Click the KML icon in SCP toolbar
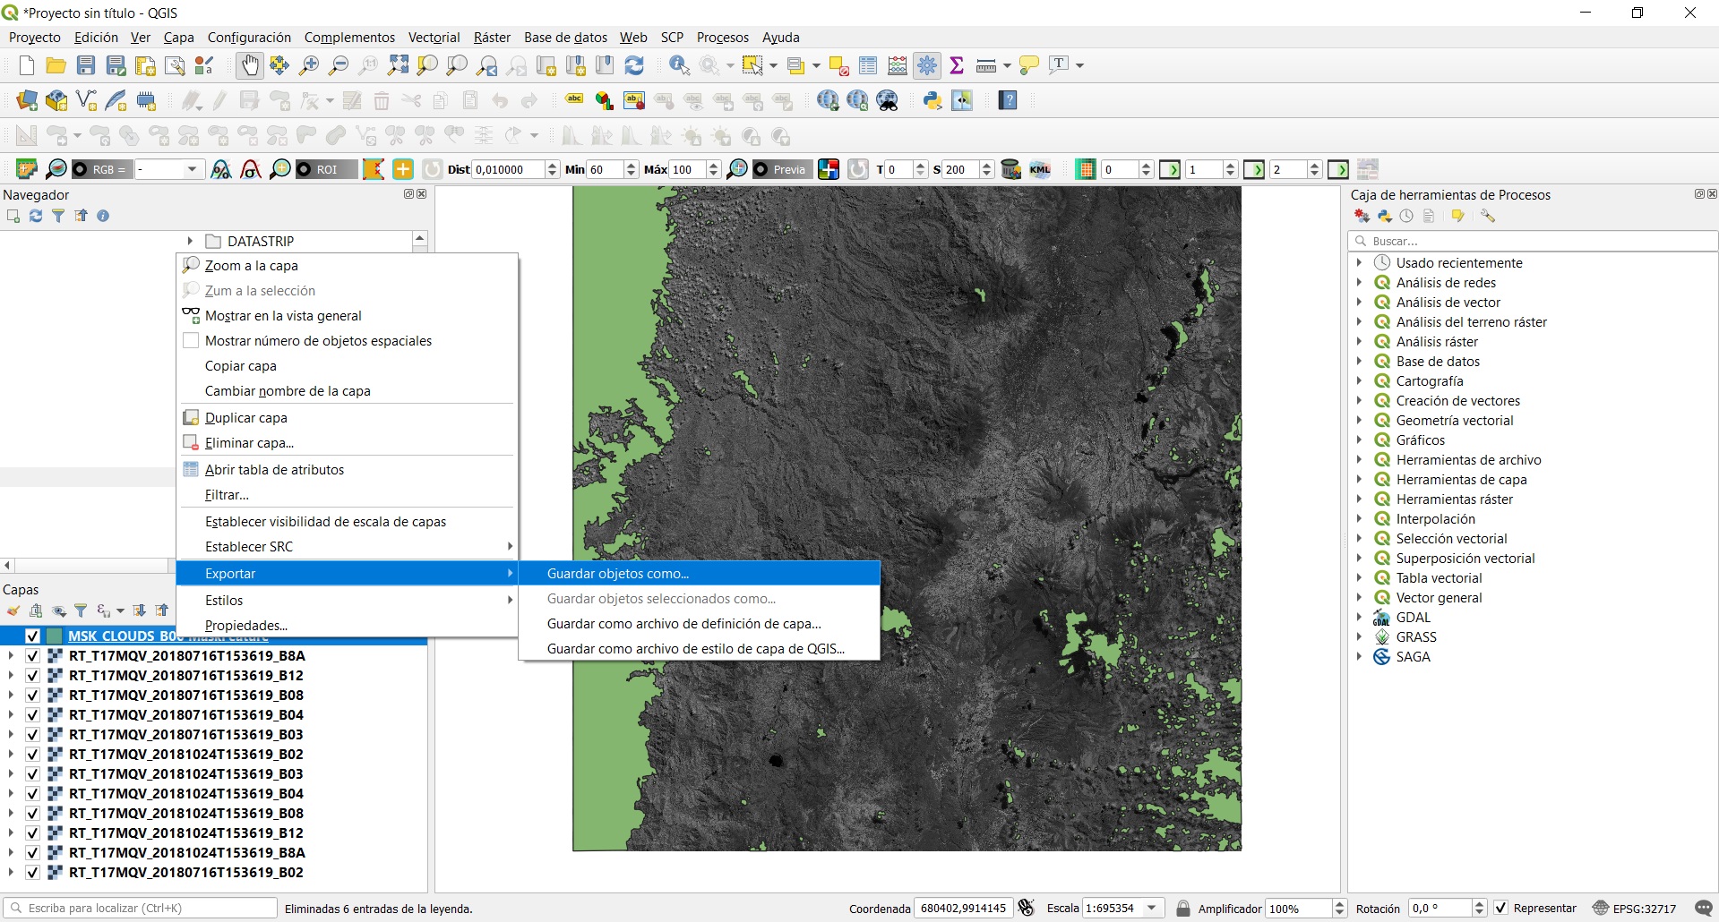 1040,169
